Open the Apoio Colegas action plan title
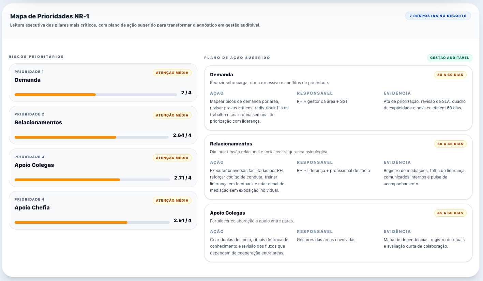The height and width of the screenshot is (281, 483). (227, 213)
